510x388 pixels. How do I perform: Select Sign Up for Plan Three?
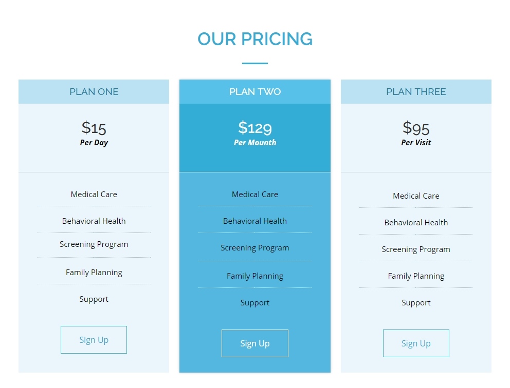[416, 343]
